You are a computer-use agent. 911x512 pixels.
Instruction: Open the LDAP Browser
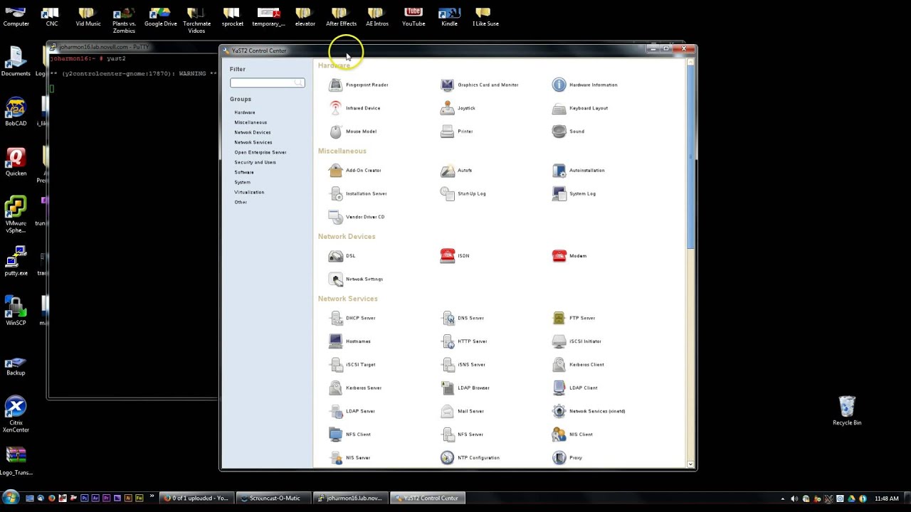465,388
